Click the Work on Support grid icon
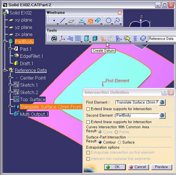This screenshot has width=176, height=175. point(78,38)
